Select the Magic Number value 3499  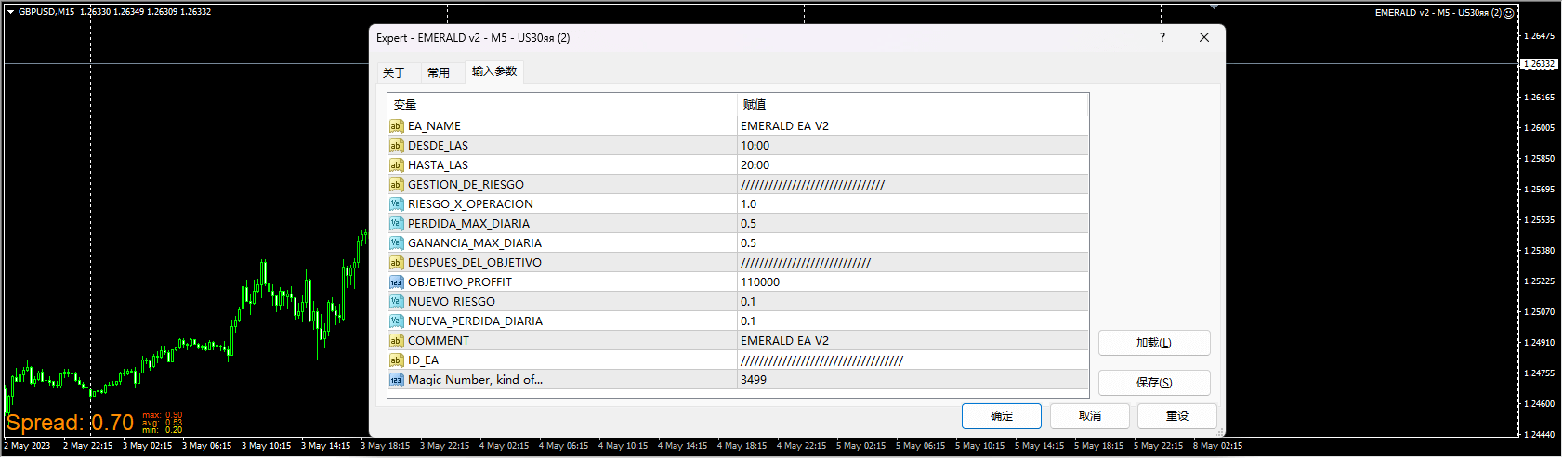(x=913, y=380)
